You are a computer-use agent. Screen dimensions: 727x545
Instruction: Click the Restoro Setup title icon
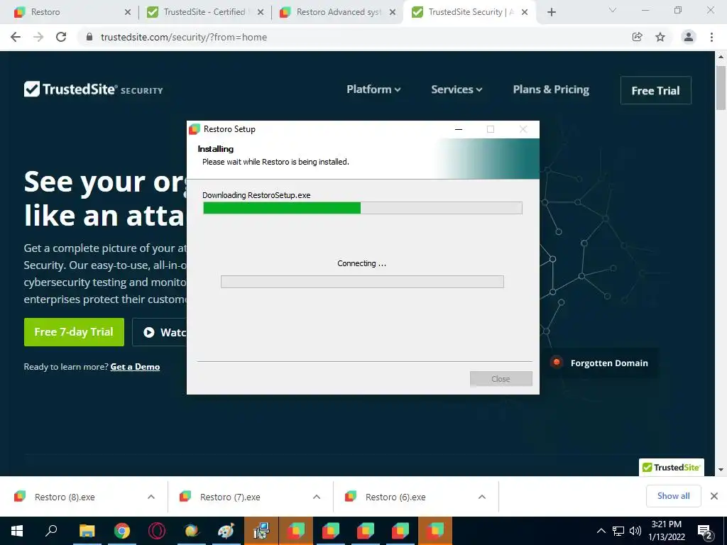[195, 129]
